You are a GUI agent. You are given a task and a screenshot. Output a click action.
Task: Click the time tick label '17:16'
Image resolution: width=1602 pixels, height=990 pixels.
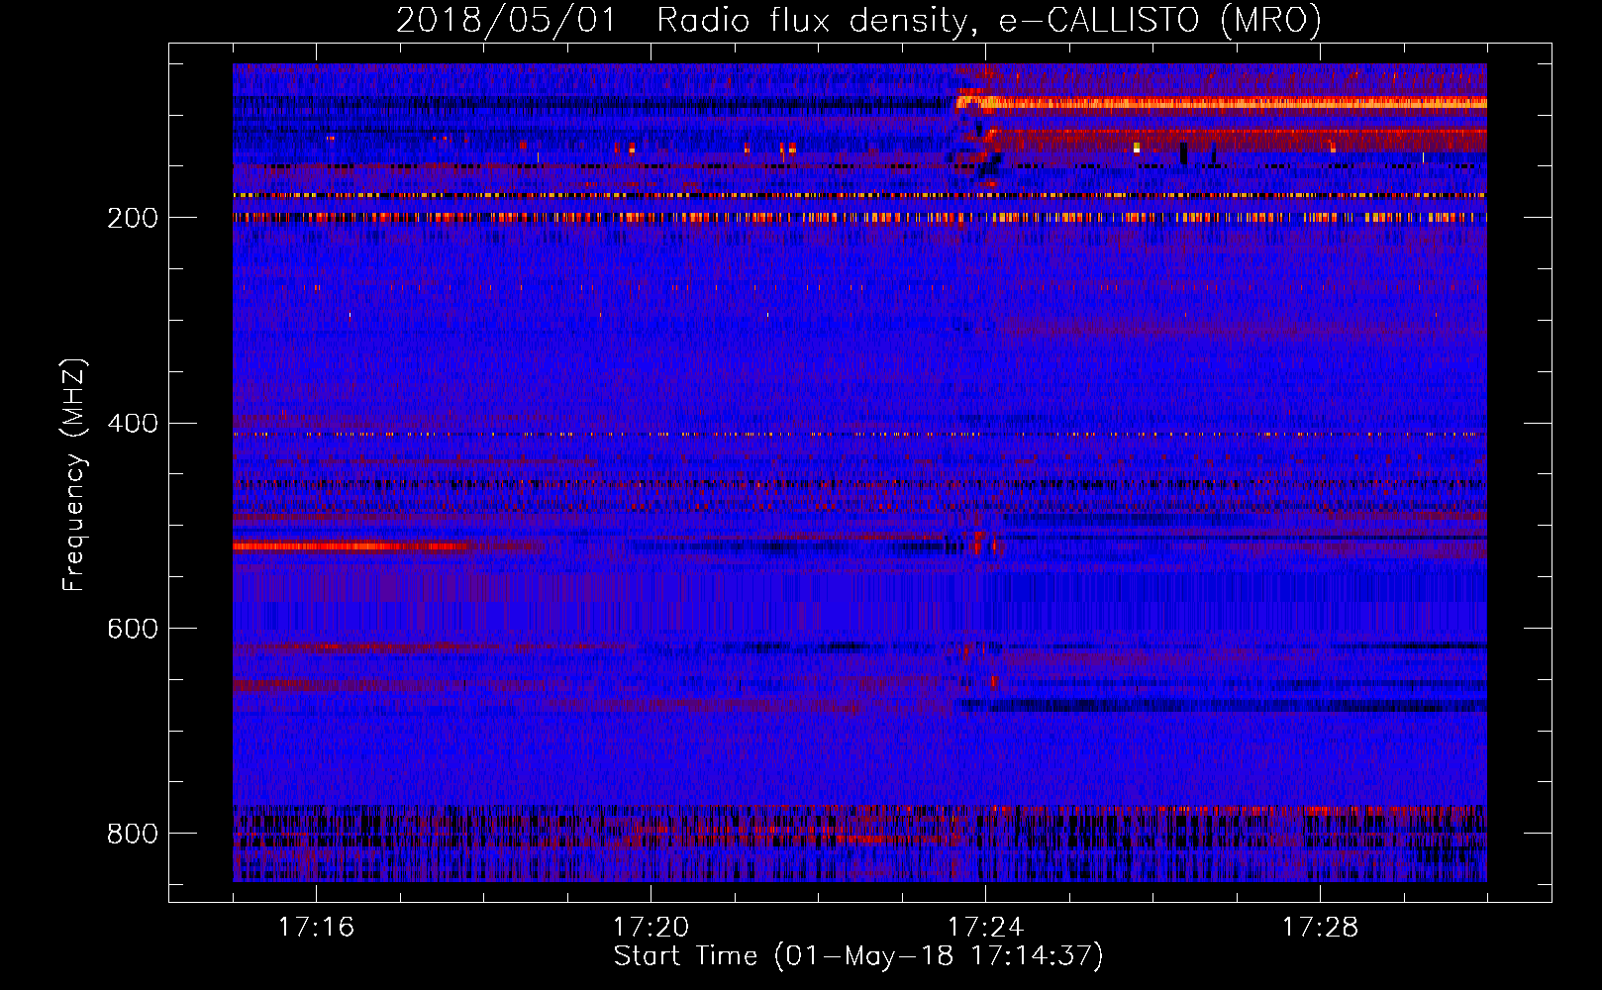coord(316,928)
